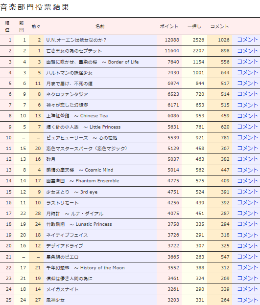Open the コメント link for ハルトマンの妖怪少女
The width and height of the screenshot is (260, 305).
(x=248, y=72)
